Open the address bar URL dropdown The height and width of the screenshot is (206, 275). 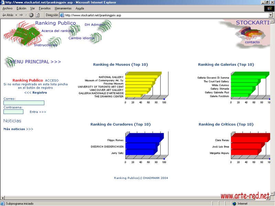(x=271, y=15)
